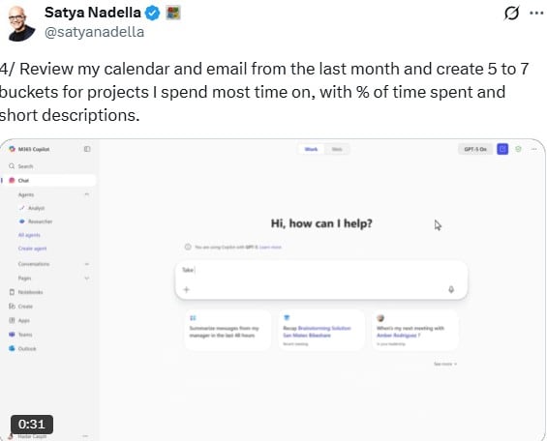Screen dimensions: 547x441
Task: Open Outlook from the sidebar
Action: point(22,348)
